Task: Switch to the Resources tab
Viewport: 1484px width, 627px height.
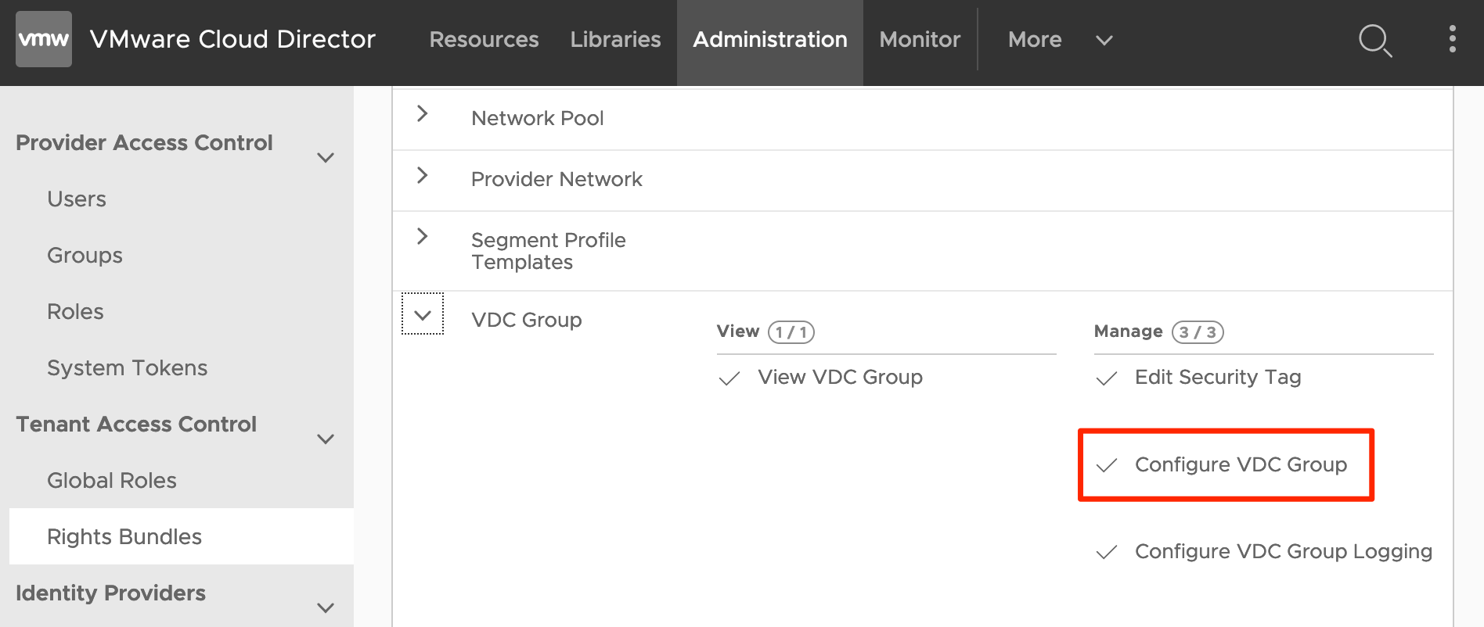Action: click(484, 40)
